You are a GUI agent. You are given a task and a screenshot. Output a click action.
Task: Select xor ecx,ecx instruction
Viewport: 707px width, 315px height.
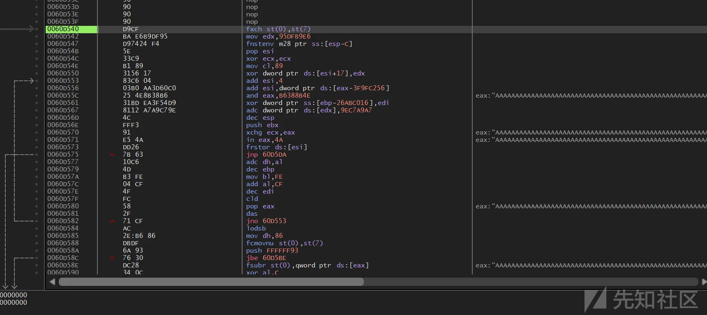pos(268,59)
